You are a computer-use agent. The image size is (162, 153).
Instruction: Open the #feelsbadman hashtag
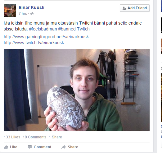coord(43,29)
